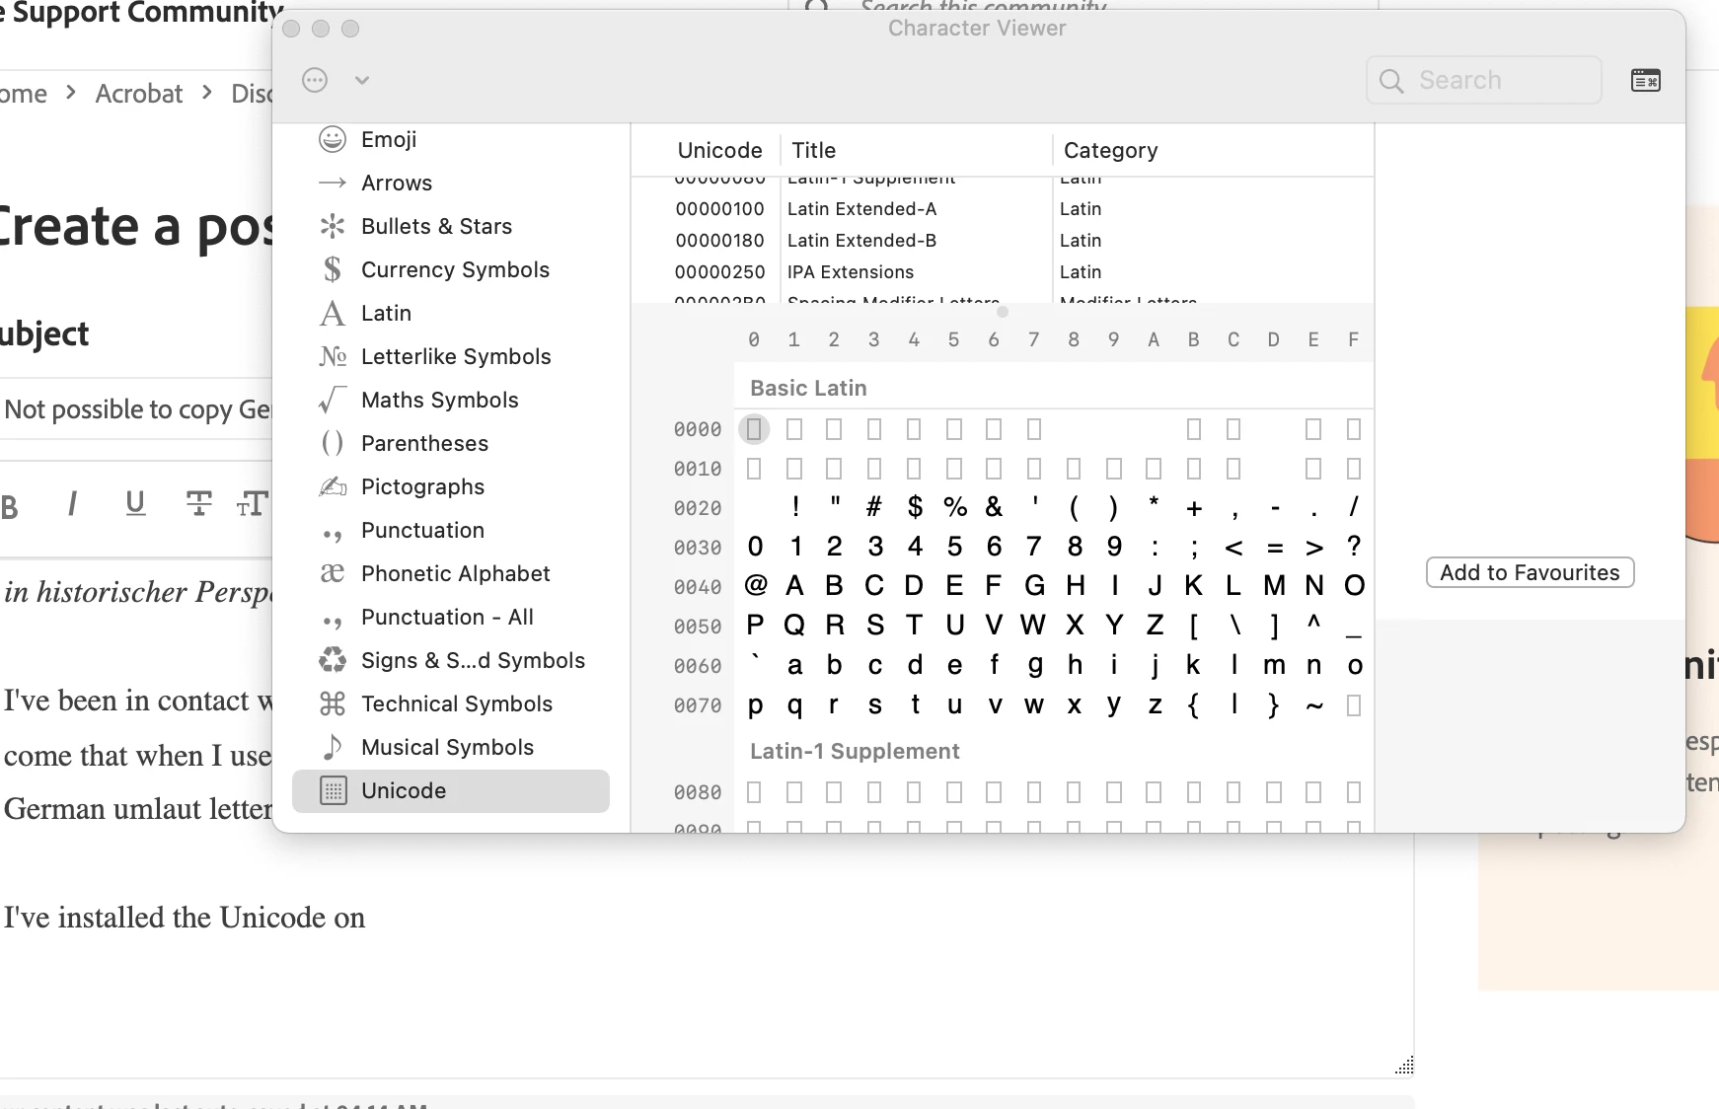Open Parentheses category

tap(451, 443)
